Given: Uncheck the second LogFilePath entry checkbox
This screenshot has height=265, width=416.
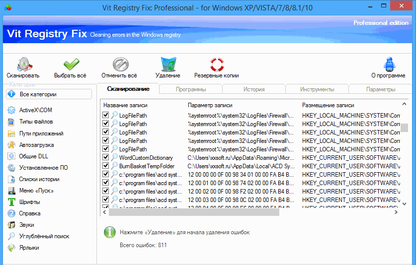Looking at the screenshot, I should coord(105,123).
